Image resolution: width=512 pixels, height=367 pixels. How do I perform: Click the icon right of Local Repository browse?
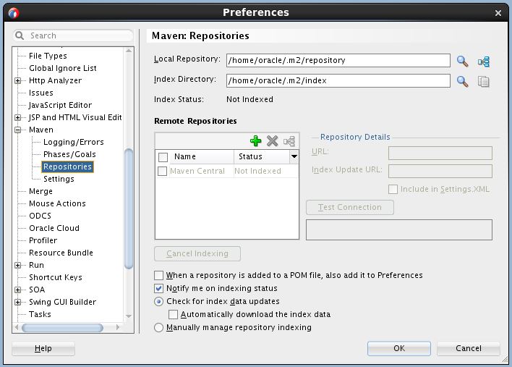[483, 62]
